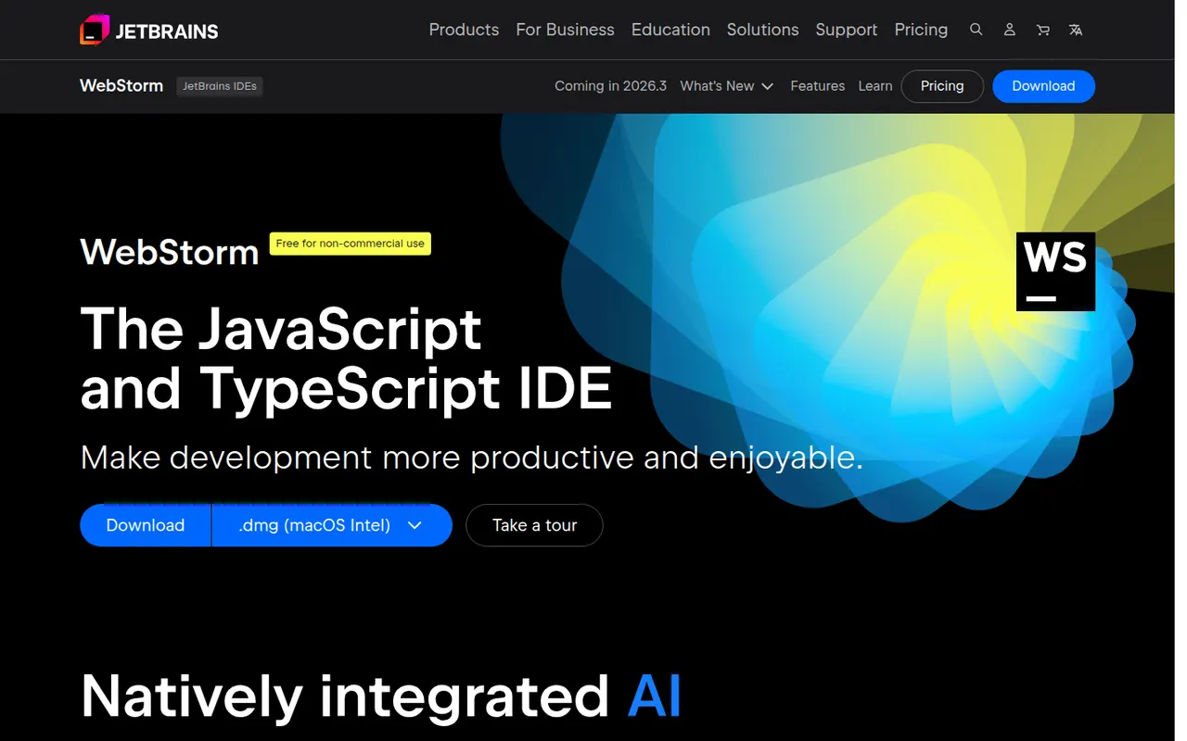Screen dimensions: 1187x741
Task: Click the Download button in the sub-navigation bar
Action: (x=1043, y=86)
